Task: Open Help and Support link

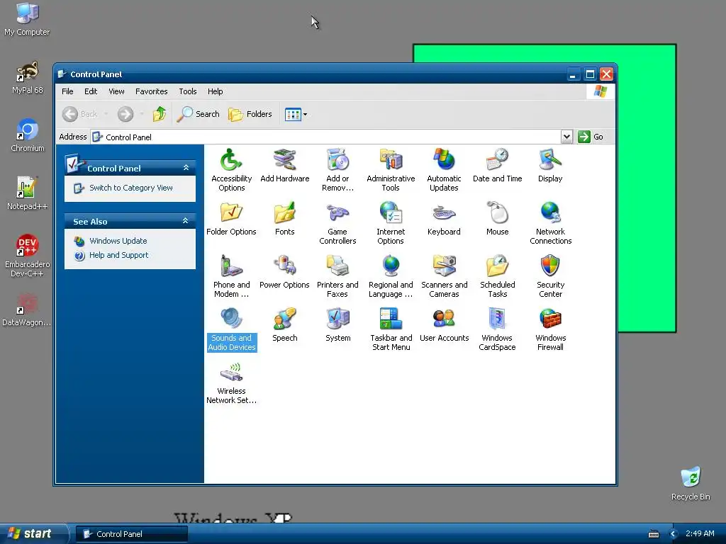Action: pos(119,255)
